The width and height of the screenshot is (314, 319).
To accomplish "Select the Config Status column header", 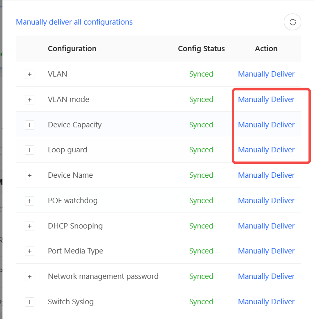I will coord(201,49).
